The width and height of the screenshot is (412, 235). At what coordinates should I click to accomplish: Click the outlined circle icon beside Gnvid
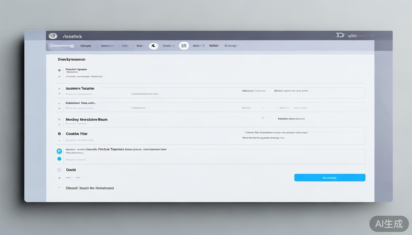[59, 170]
